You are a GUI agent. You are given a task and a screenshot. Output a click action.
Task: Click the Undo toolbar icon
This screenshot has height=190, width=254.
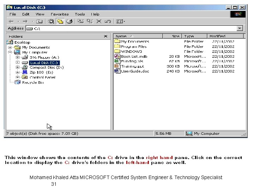(108, 21)
